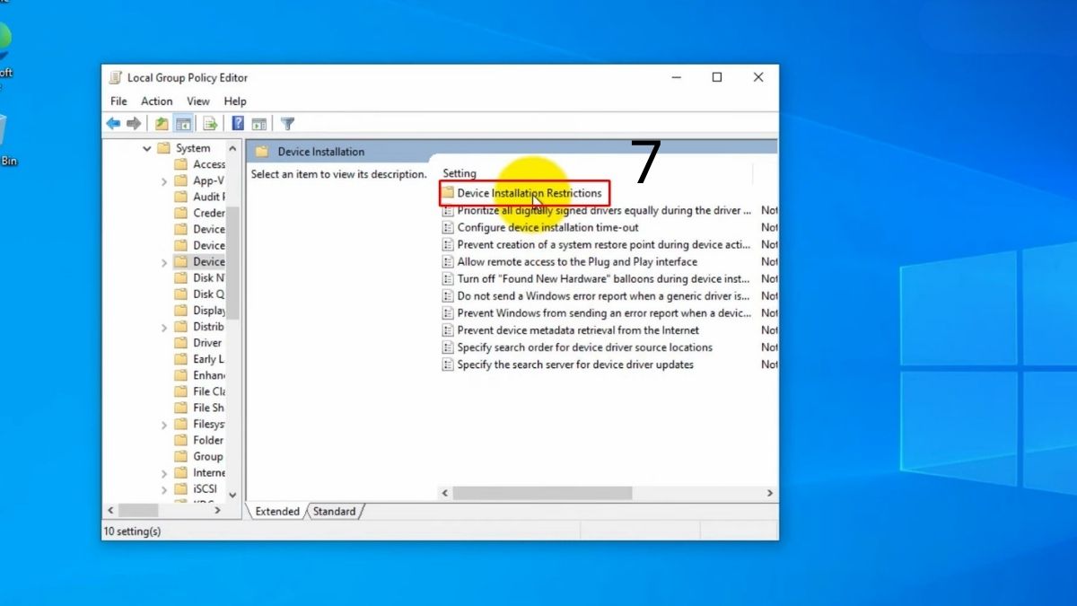1077x606 pixels.
Task: Open the Action menu
Action: point(157,101)
